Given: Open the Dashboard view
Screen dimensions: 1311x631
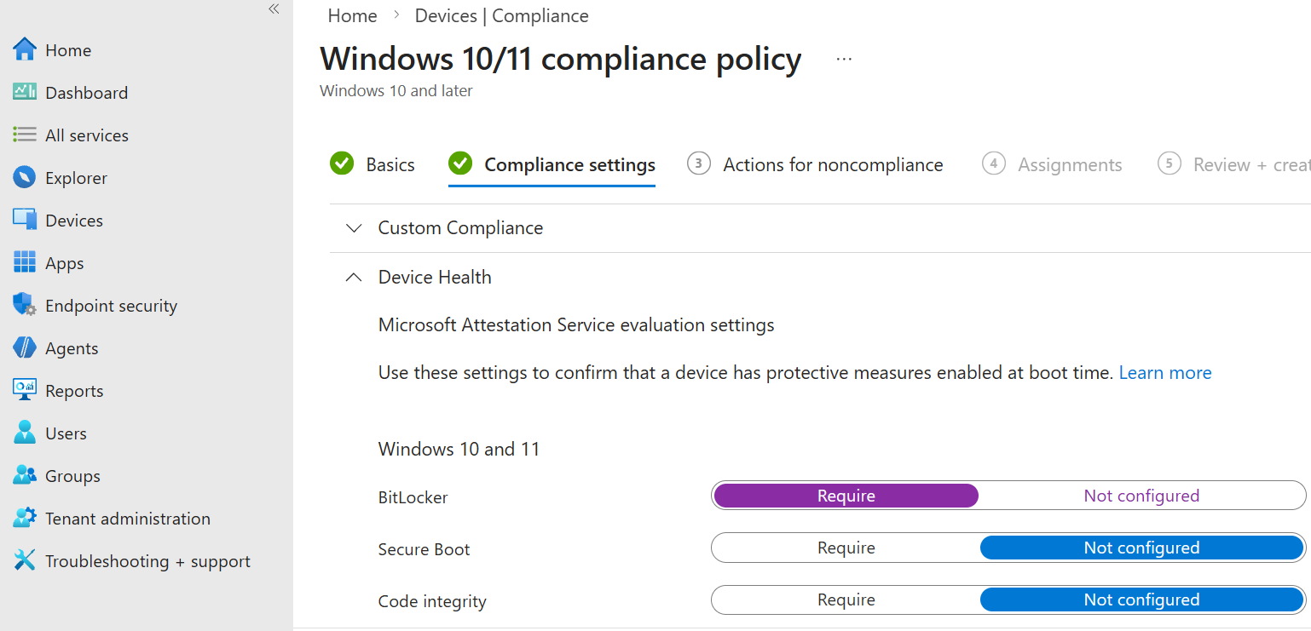Looking at the screenshot, I should pyautogui.click(x=87, y=92).
